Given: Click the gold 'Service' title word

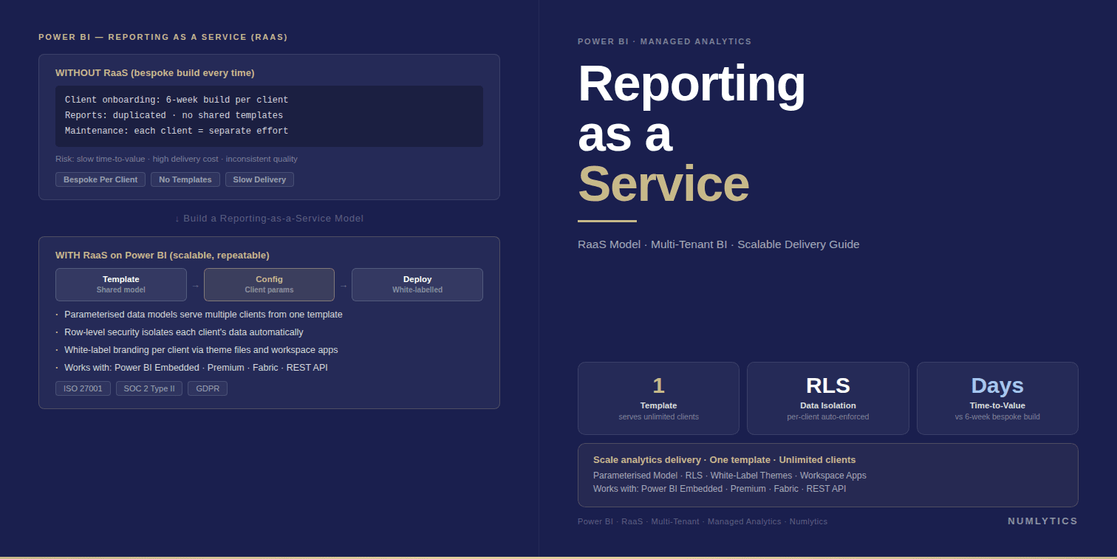Looking at the screenshot, I should coord(663,184).
